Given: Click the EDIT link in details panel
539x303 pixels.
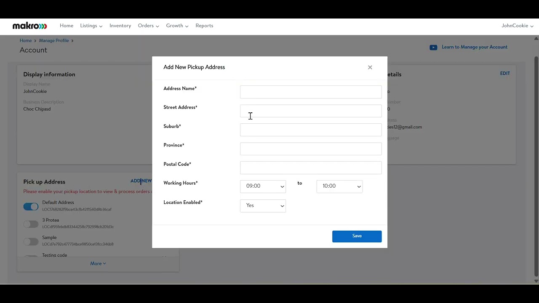Looking at the screenshot, I should [x=505, y=73].
